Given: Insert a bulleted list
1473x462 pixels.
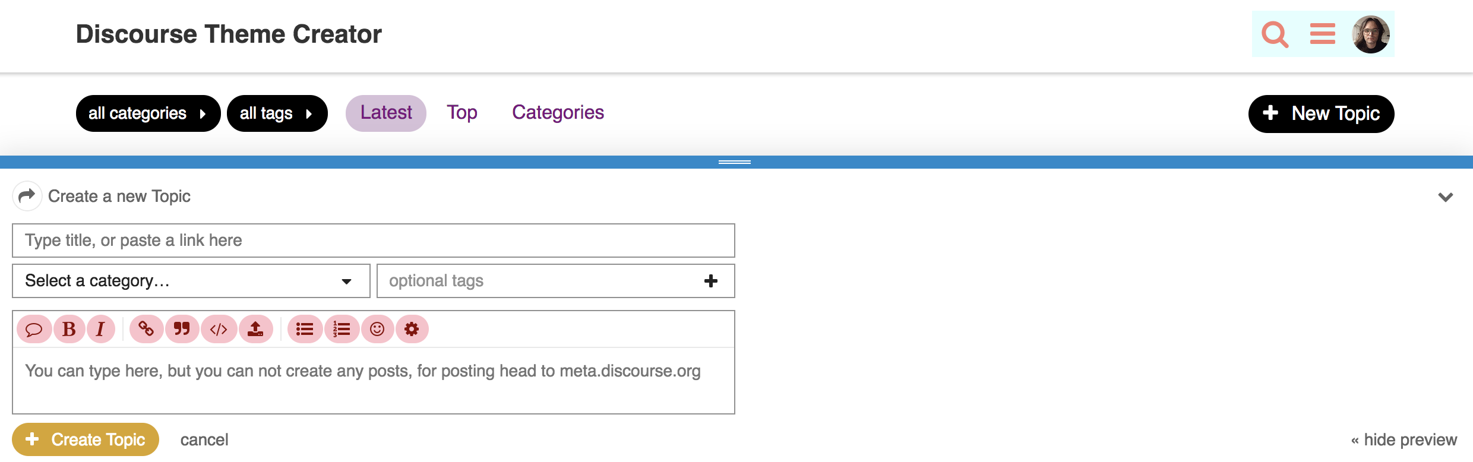Looking at the screenshot, I should [x=305, y=329].
